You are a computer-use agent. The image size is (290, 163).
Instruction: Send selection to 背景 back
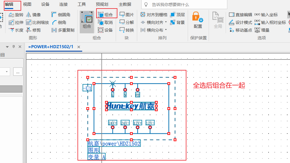pos(177,23)
